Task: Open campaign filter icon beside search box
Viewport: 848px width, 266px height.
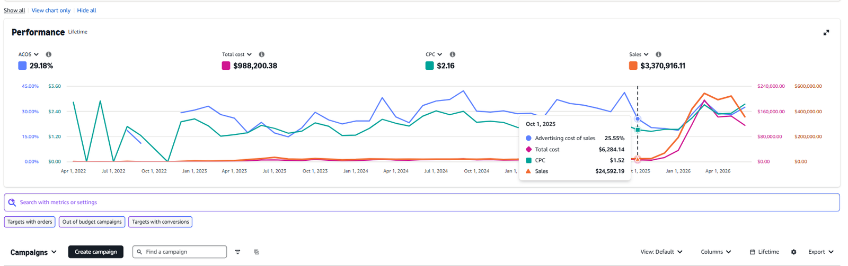Action: coord(237,252)
